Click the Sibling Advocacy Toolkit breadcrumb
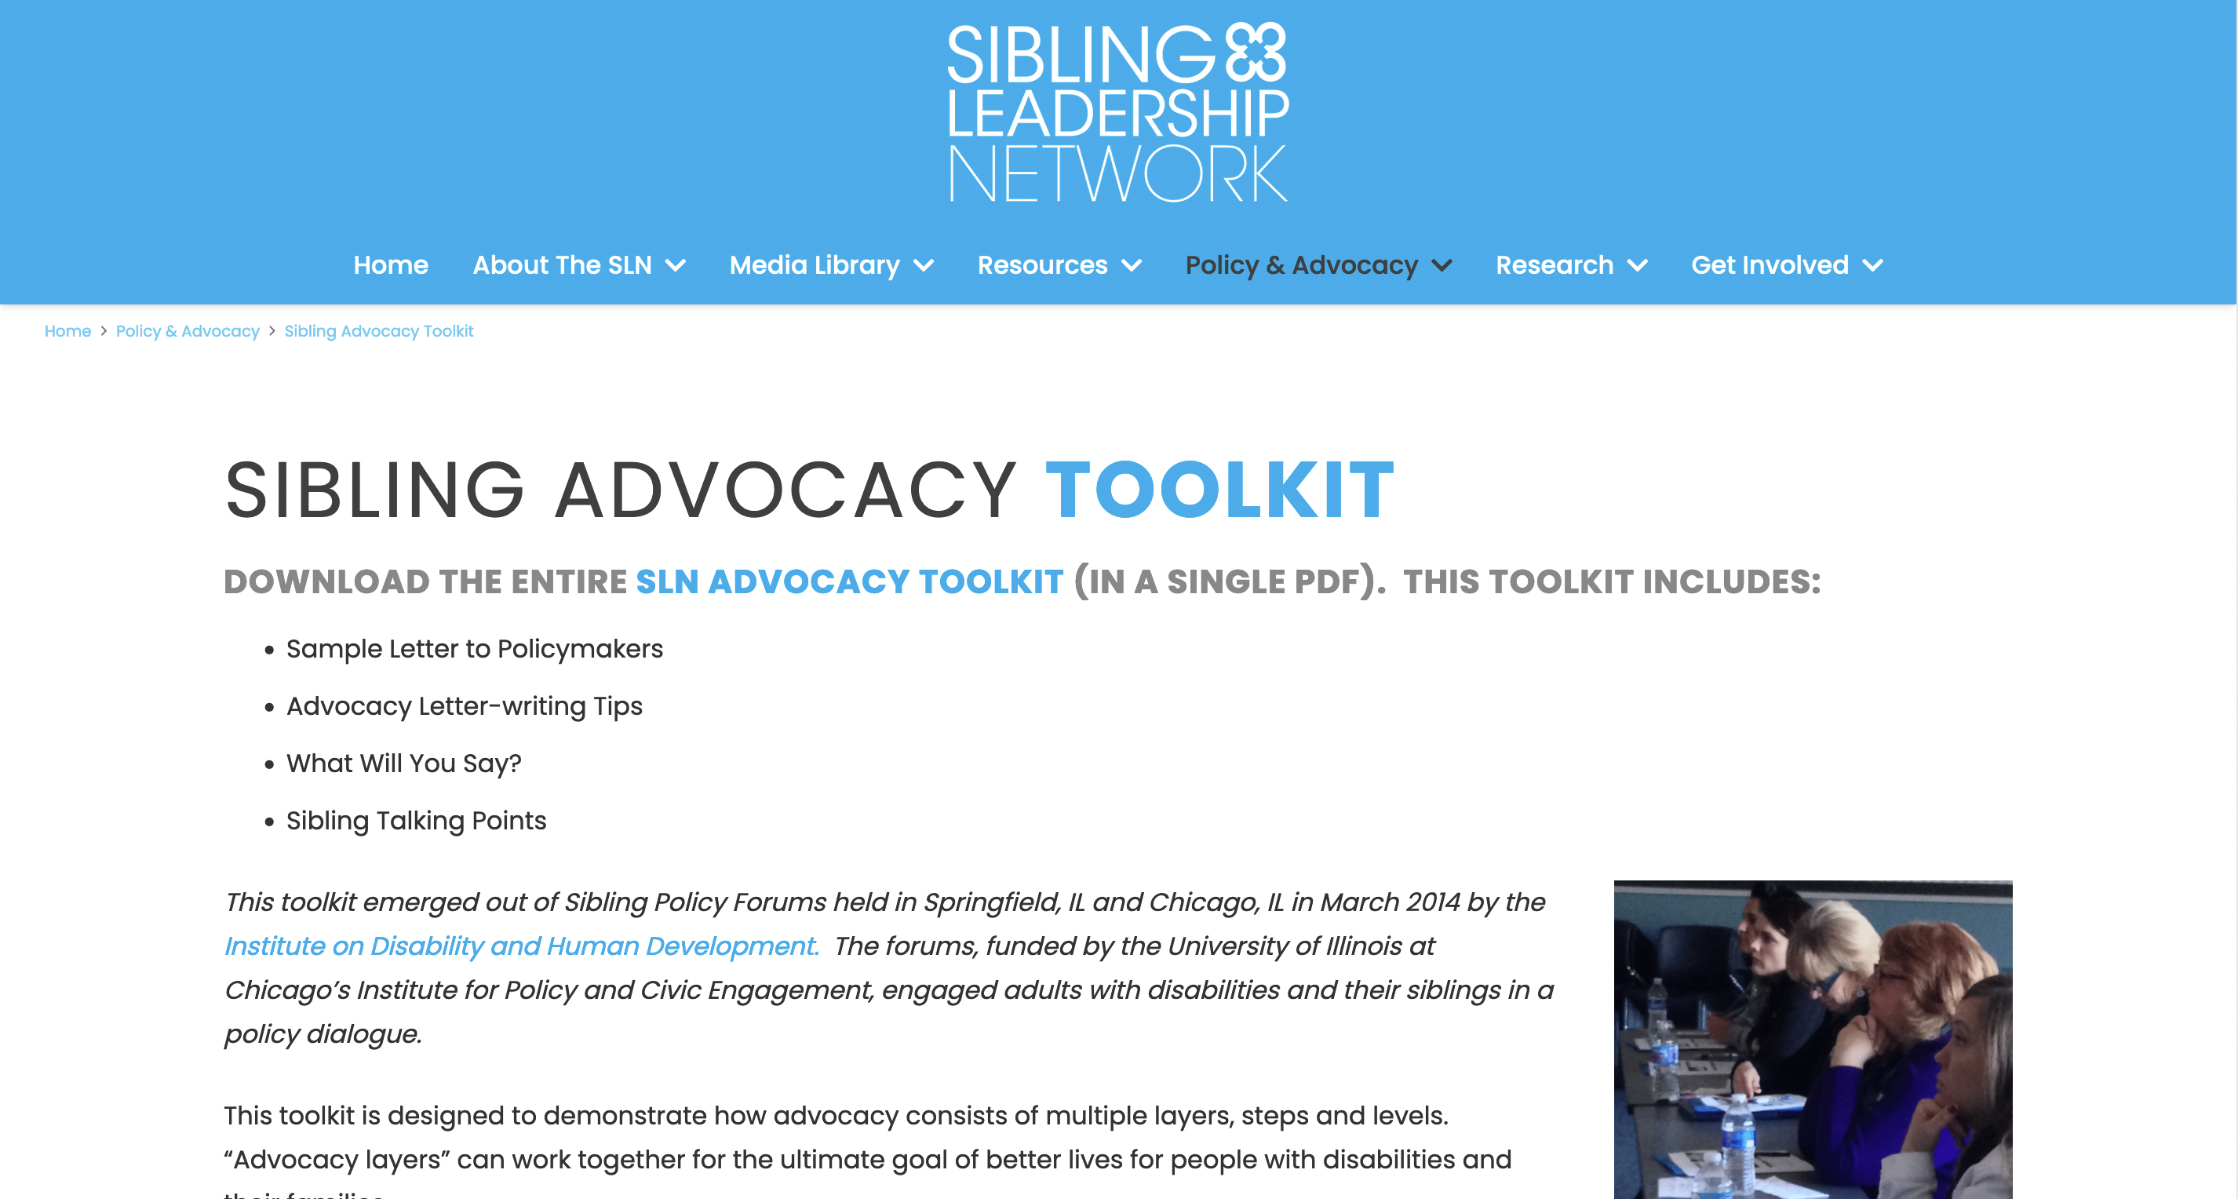 (379, 332)
